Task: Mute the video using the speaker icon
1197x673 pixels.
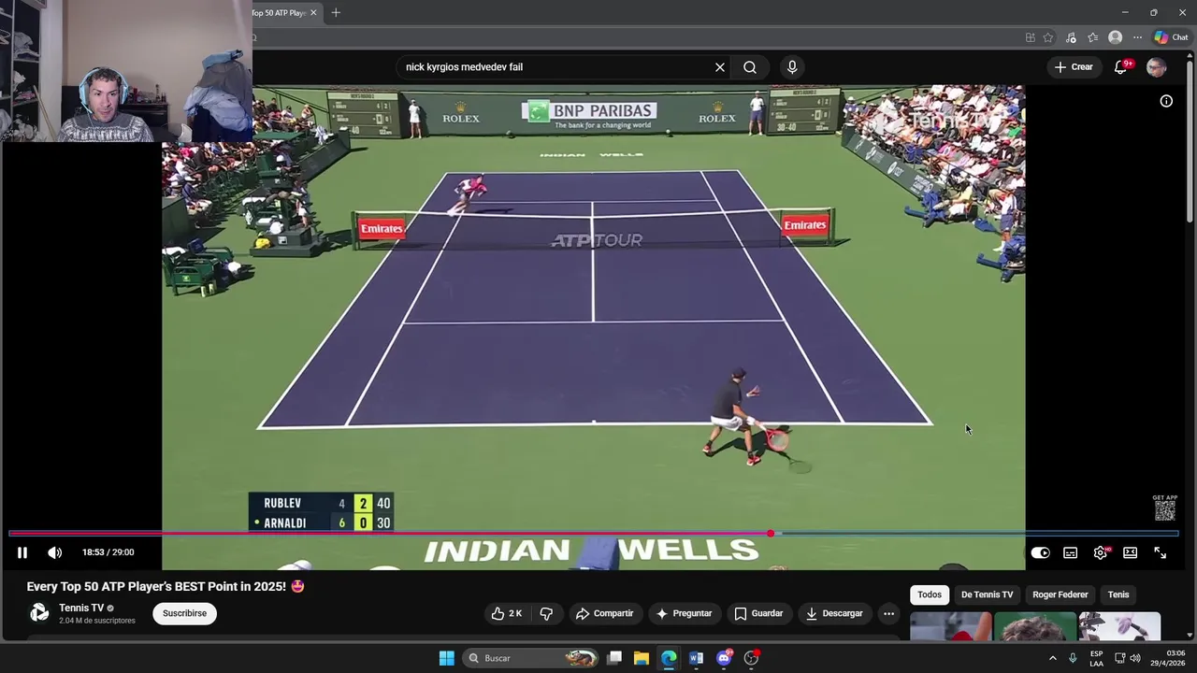Action: 55,552
